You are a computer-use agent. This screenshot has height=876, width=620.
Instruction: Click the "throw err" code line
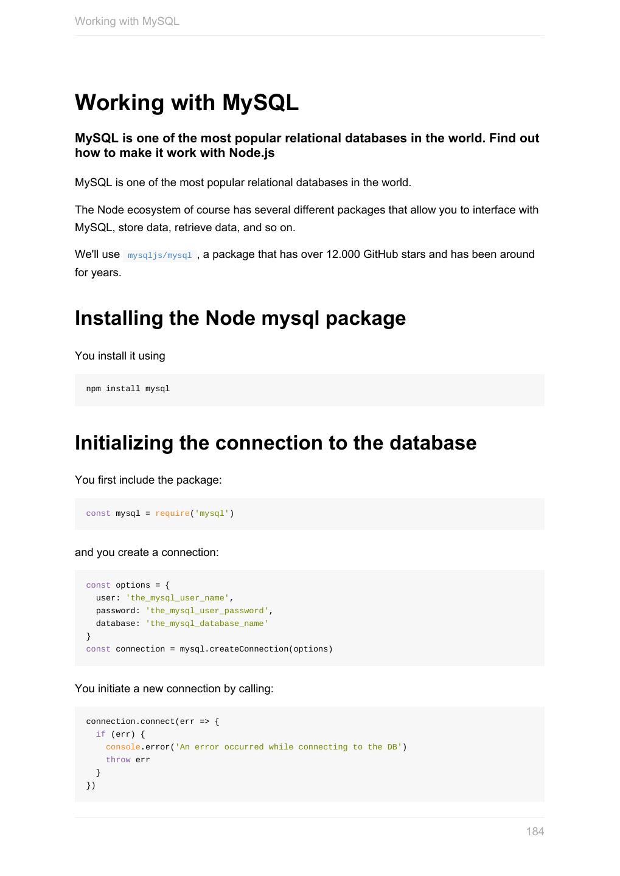click(x=128, y=760)
